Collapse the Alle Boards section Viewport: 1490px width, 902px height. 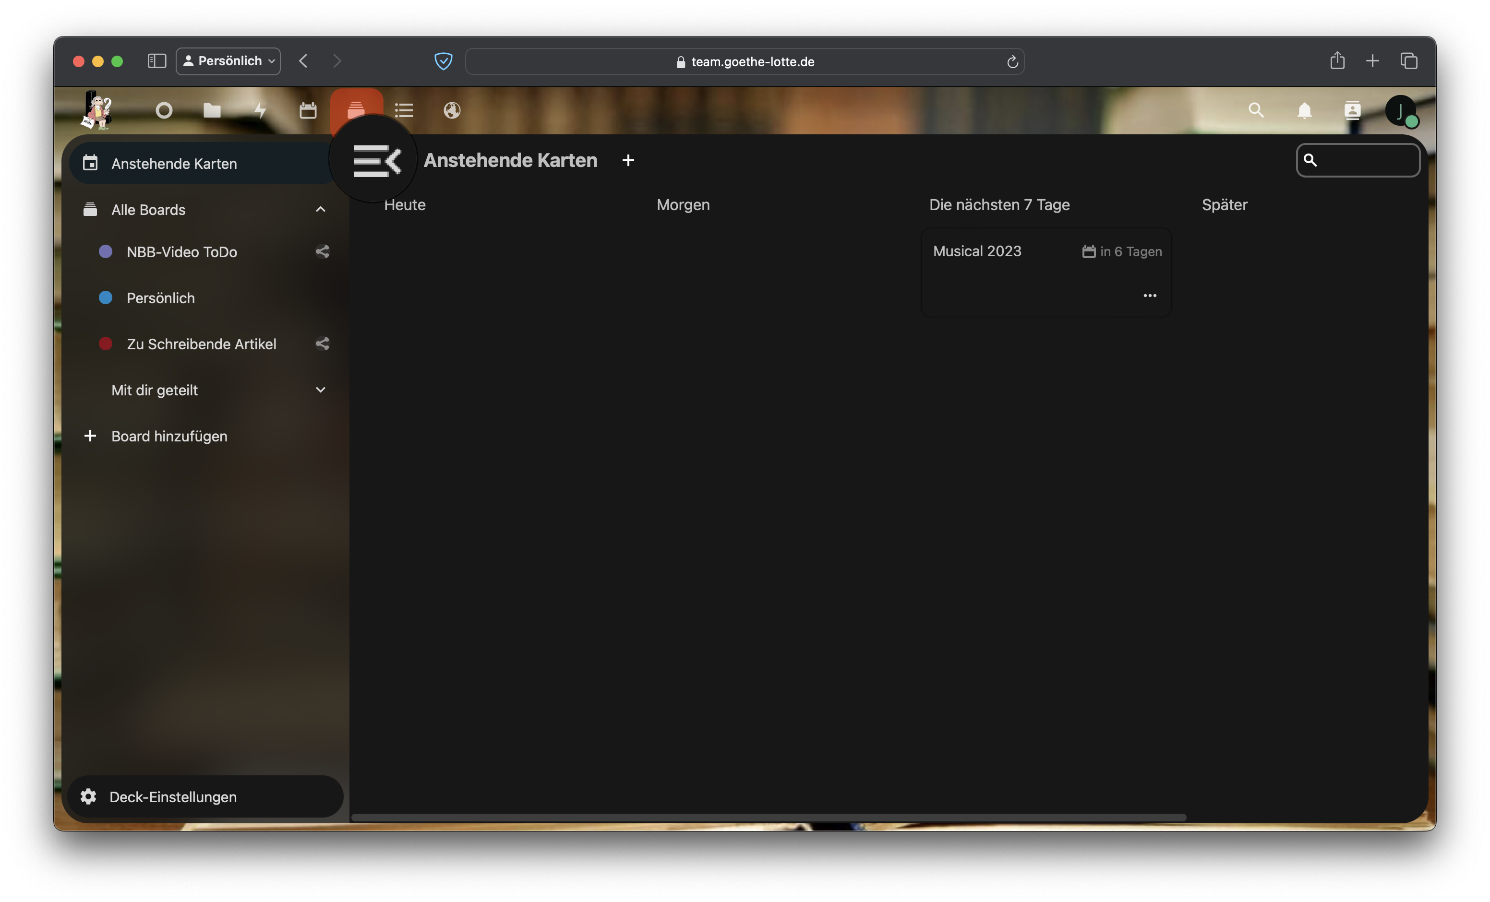[321, 210]
